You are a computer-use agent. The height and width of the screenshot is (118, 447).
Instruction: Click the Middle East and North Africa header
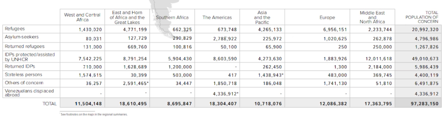(372, 17)
